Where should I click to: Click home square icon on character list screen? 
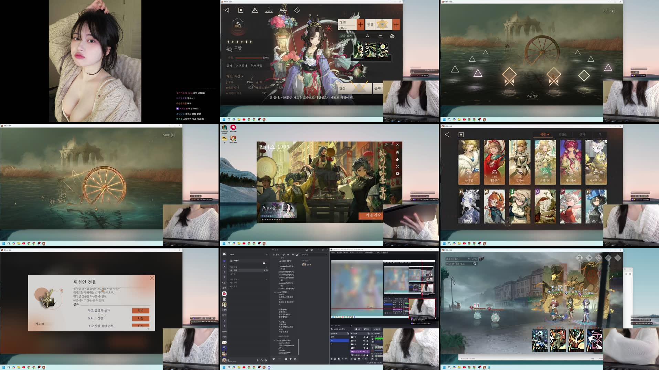click(x=461, y=135)
